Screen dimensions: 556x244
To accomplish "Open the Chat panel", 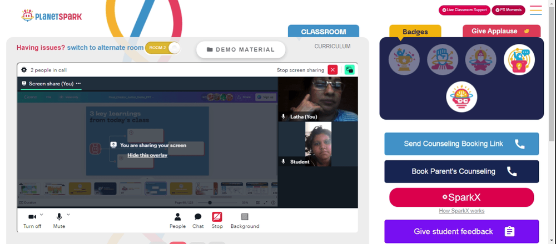I will pyautogui.click(x=198, y=221).
